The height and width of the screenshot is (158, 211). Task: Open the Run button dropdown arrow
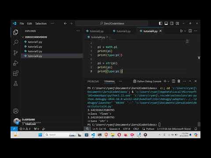click(185, 31)
